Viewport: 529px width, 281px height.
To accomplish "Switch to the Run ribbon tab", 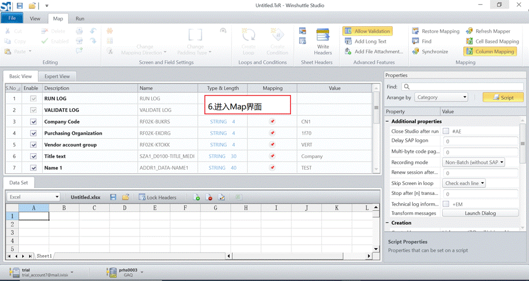I will 80,19.
